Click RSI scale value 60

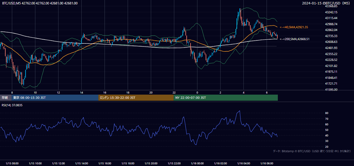(327, 124)
